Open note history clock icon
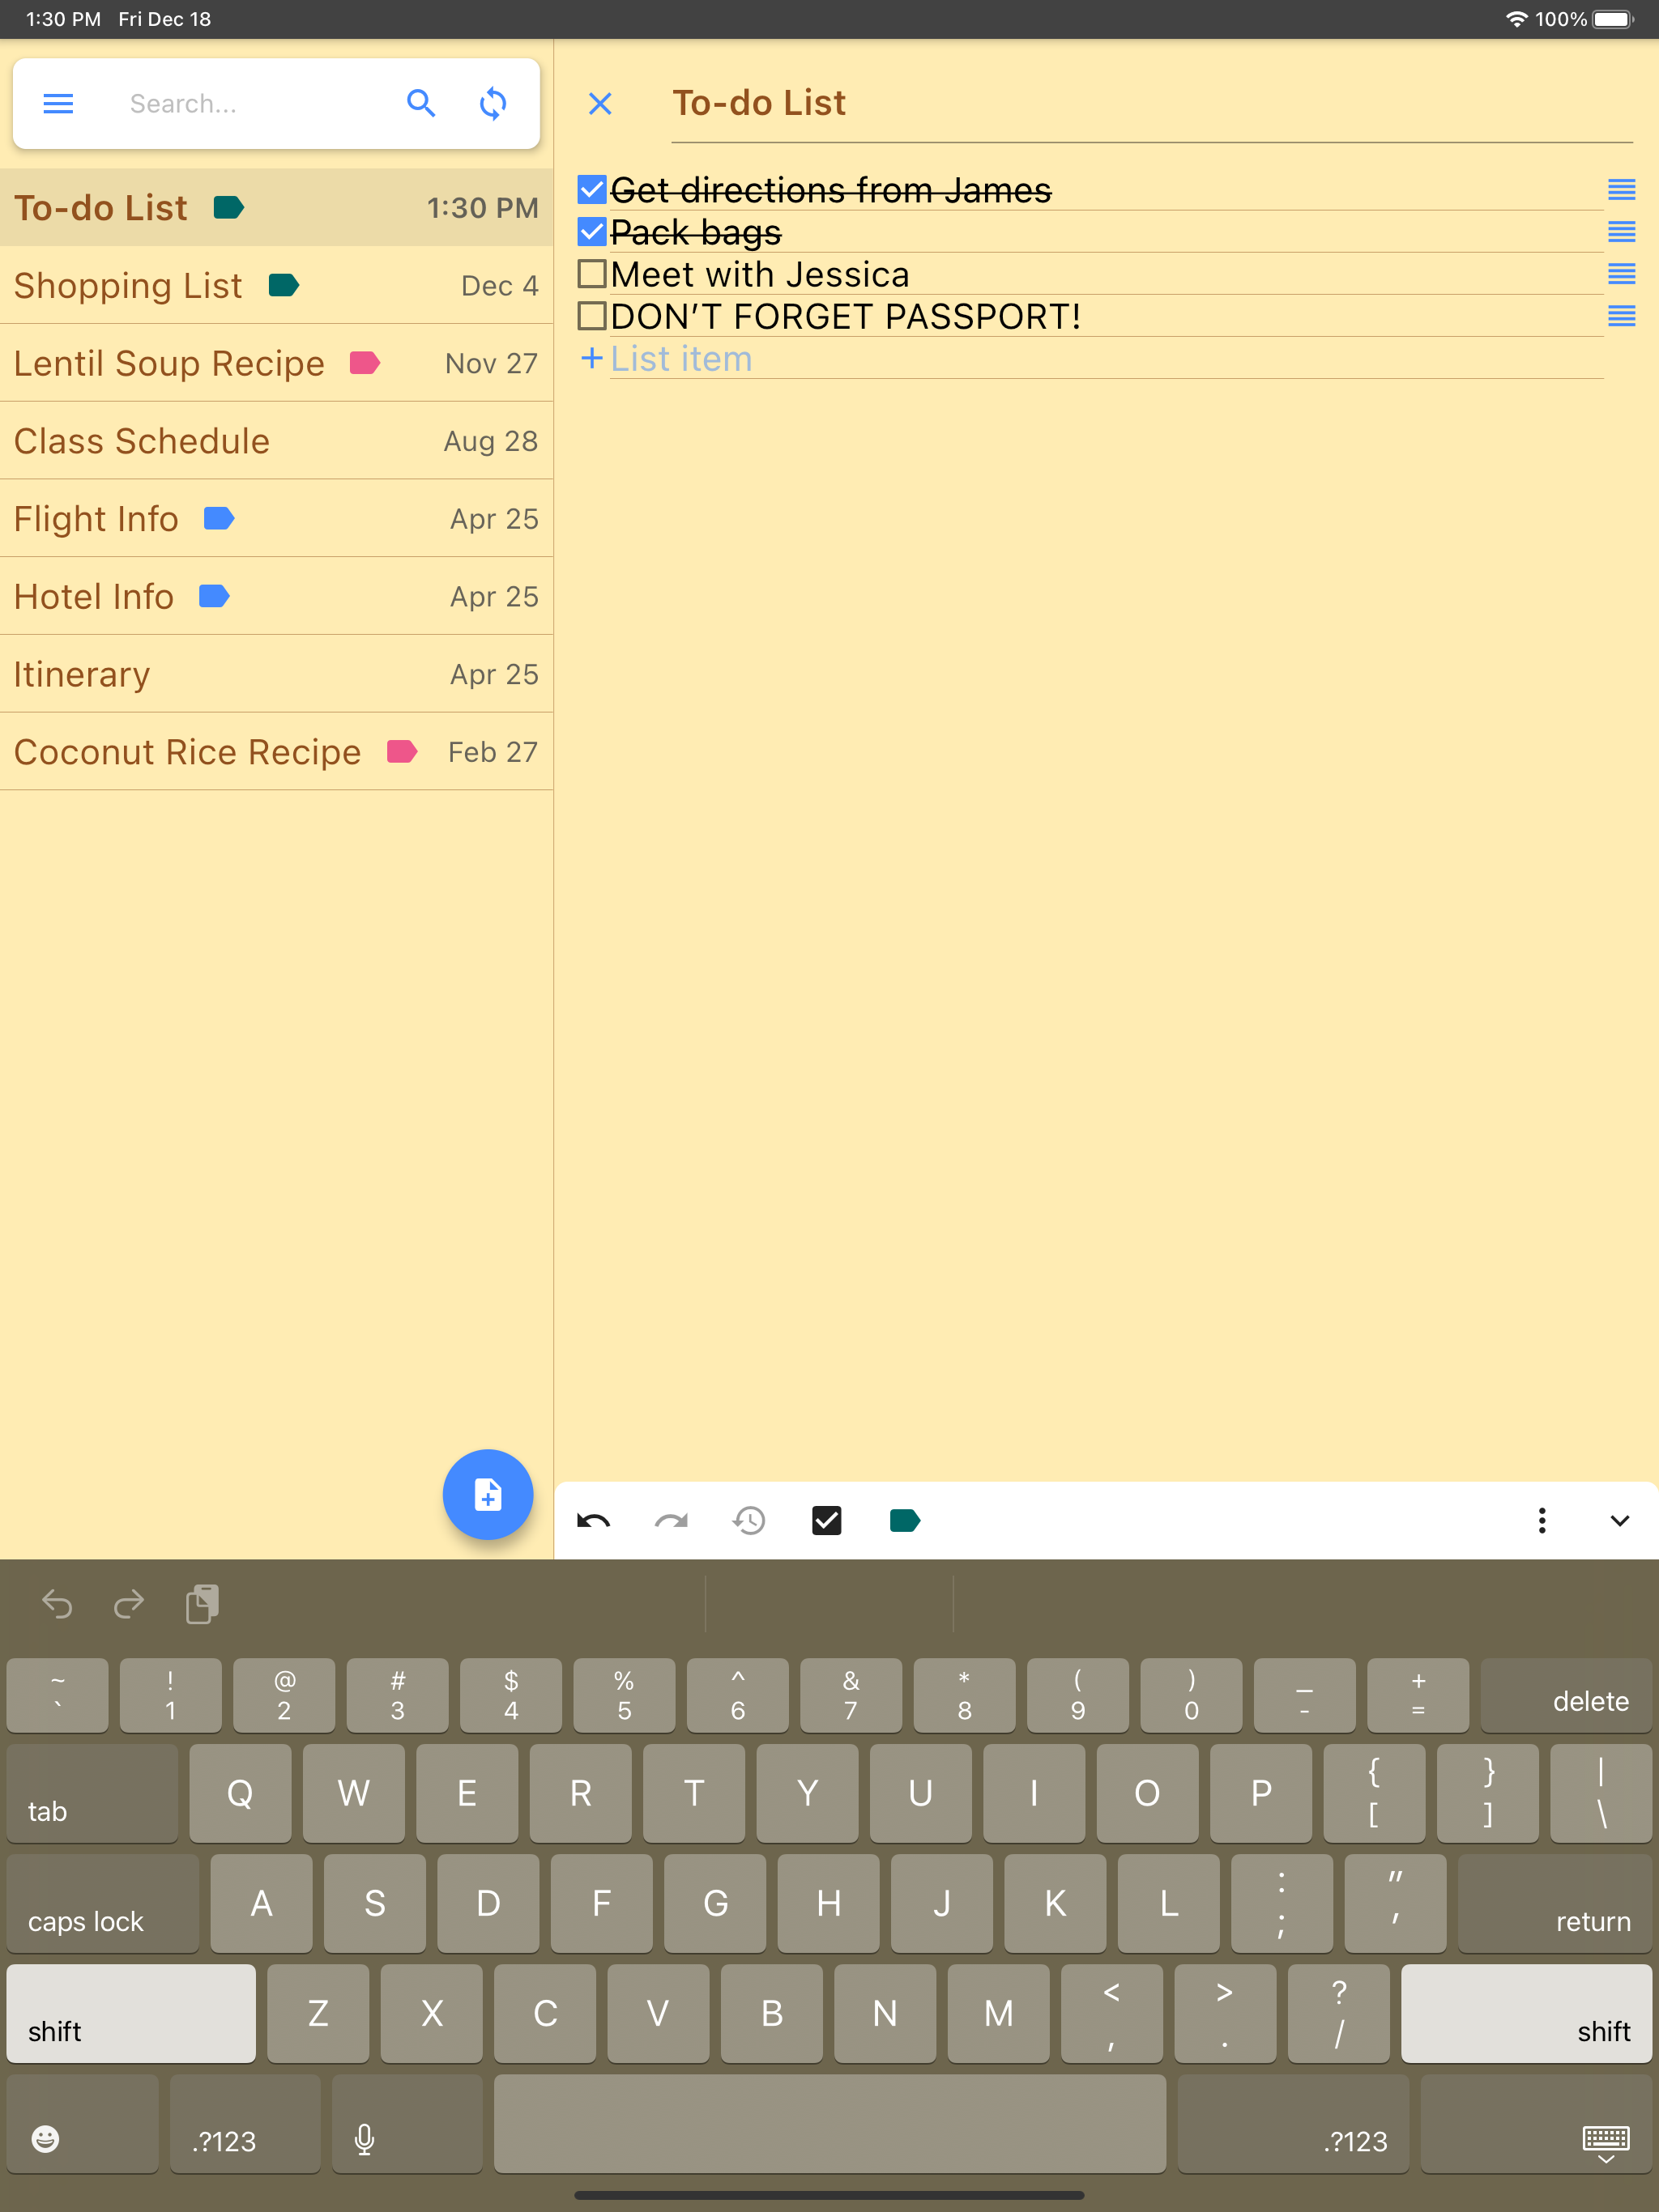Image resolution: width=1659 pixels, height=2212 pixels. point(748,1521)
